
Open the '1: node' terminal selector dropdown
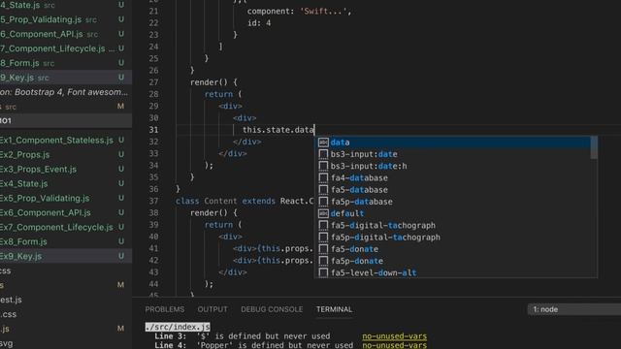pos(574,309)
